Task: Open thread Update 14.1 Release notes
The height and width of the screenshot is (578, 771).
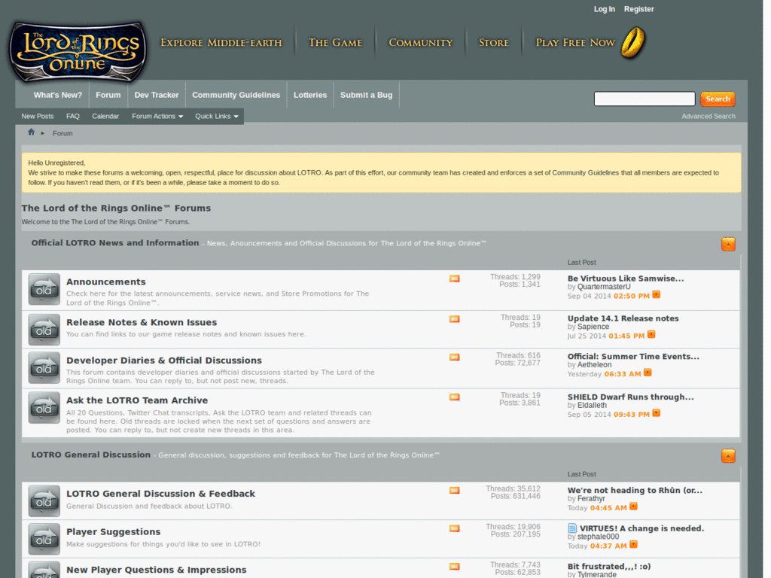Action: 623,318
